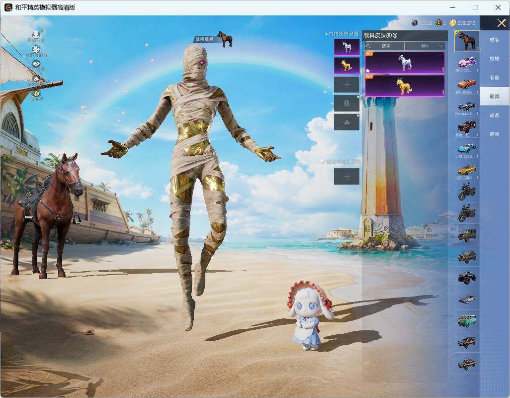Image resolution: width=510 pixels, height=398 pixels.
Task: Open the 装备 (equipment) tab
Action: (495, 78)
